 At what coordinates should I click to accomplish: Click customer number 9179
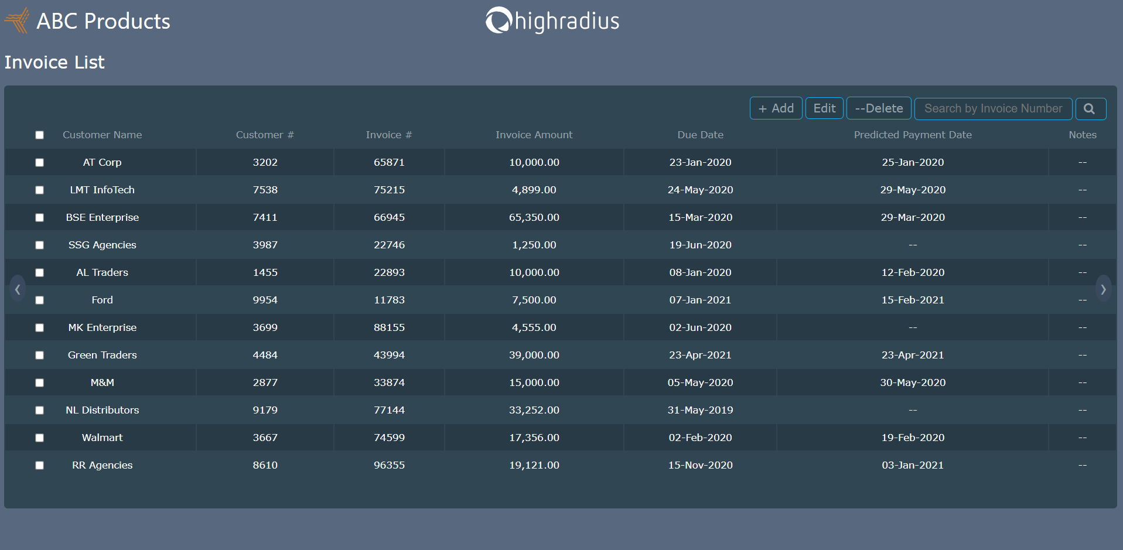265,410
